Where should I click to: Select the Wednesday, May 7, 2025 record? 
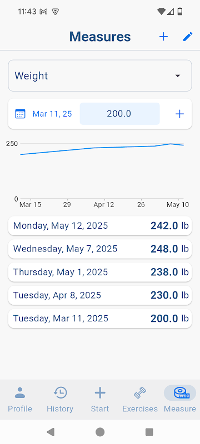pyautogui.click(x=100, y=249)
